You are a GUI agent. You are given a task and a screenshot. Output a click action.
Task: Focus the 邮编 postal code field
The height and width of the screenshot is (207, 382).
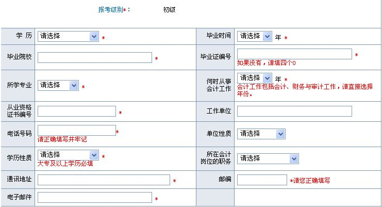261,180
